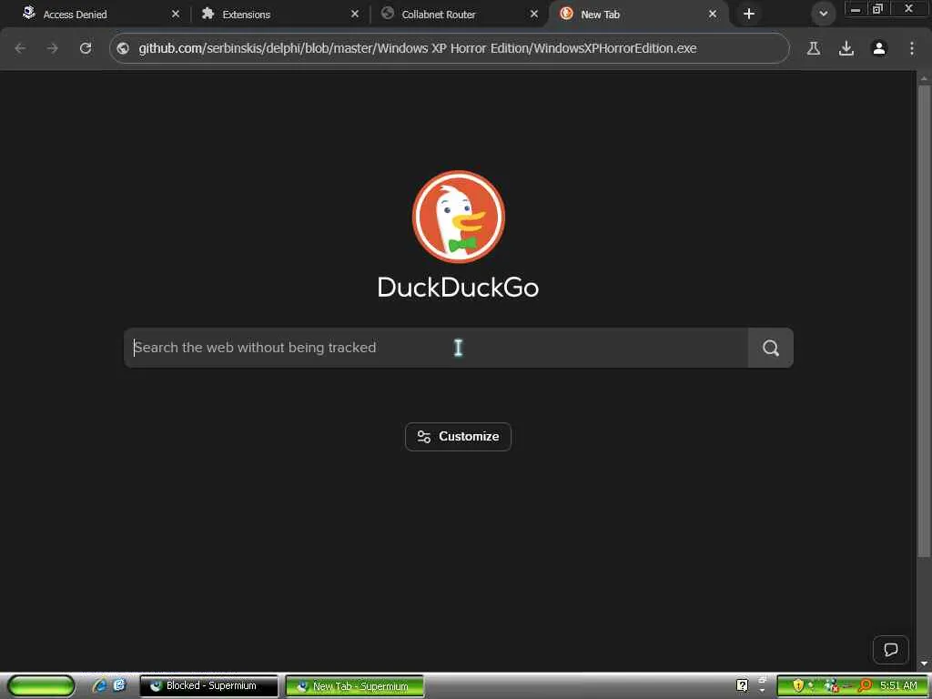Image resolution: width=932 pixels, height=699 pixels.
Task: Switch to Blocked - Supermium taskbar window
Action: coord(208,686)
